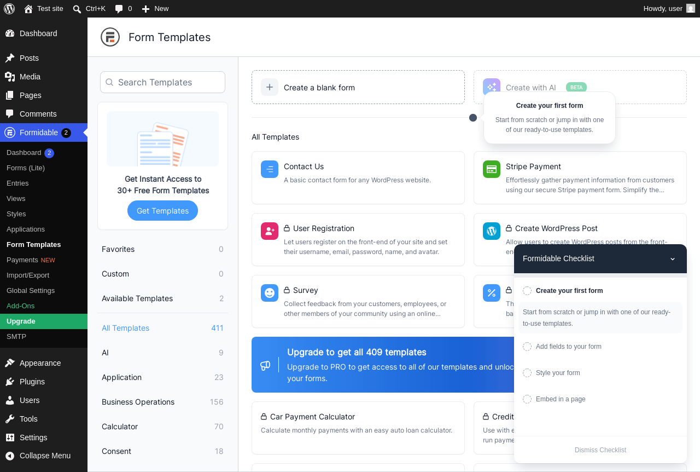Click the Survey smiley template icon
The height and width of the screenshot is (472, 700).
[270, 293]
